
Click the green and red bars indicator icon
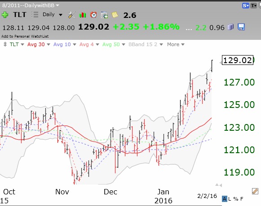(x=83, y=15)
